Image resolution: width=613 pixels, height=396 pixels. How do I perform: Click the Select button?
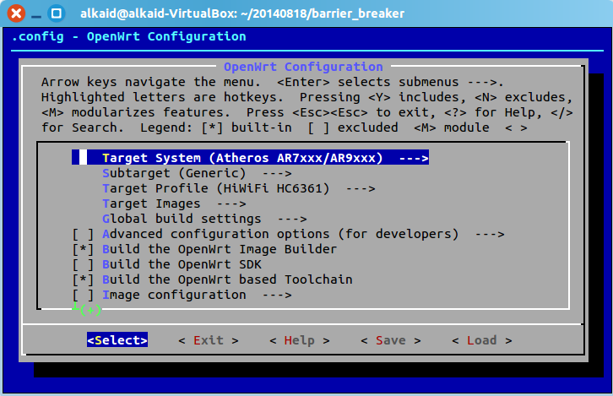coord(117,340)
